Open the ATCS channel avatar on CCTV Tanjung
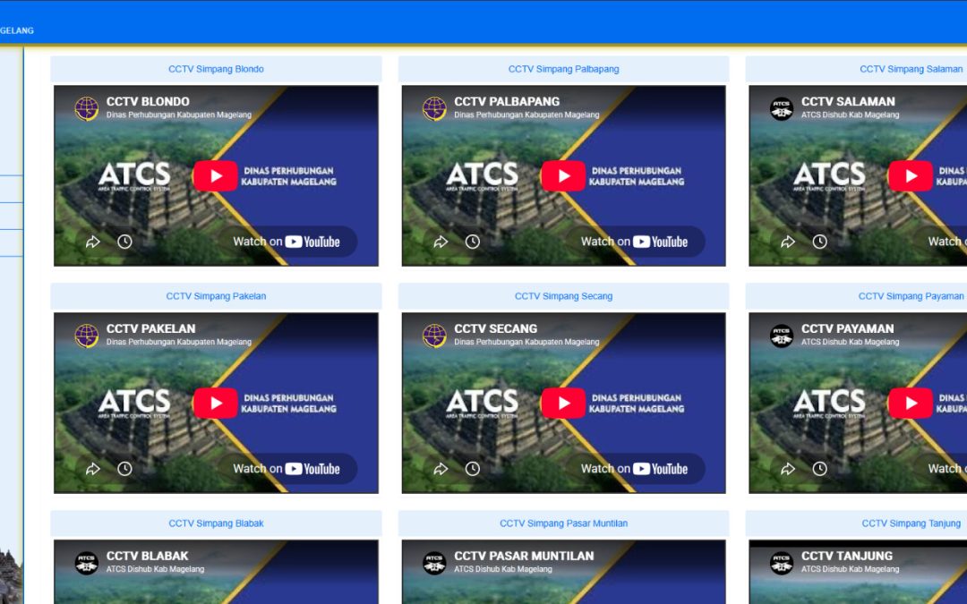 point(782,563)
